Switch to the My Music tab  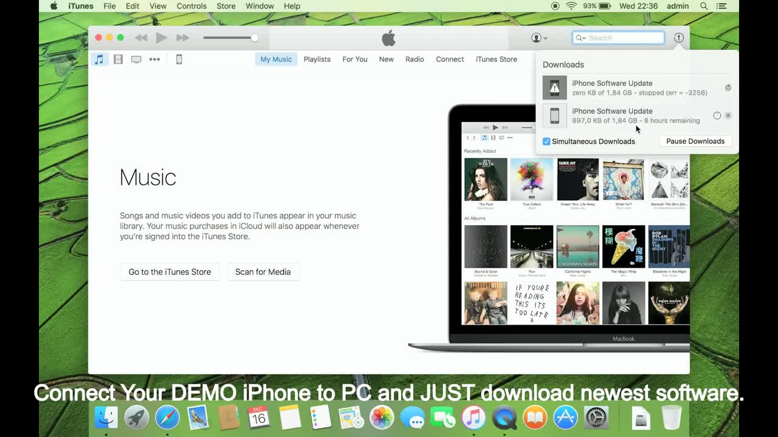[276, 59]
